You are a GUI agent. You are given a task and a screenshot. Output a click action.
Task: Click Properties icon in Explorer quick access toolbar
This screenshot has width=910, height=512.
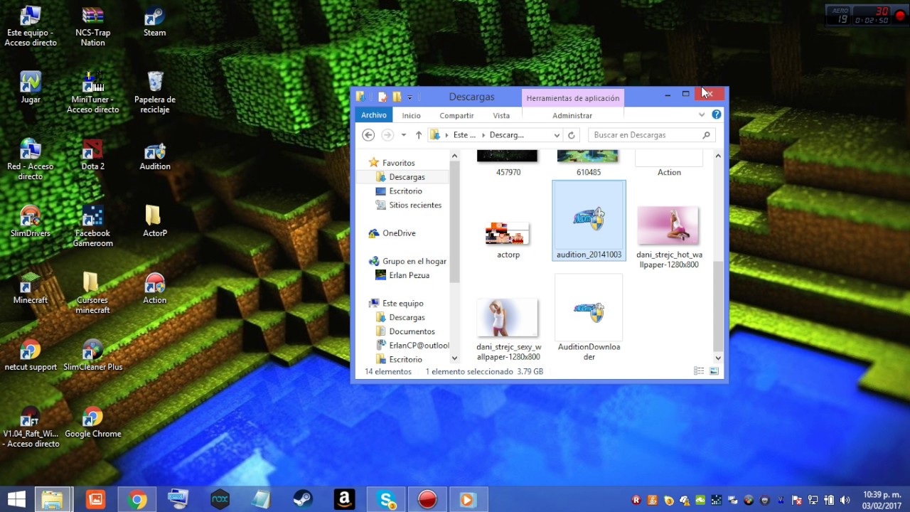tap(382, 97)
